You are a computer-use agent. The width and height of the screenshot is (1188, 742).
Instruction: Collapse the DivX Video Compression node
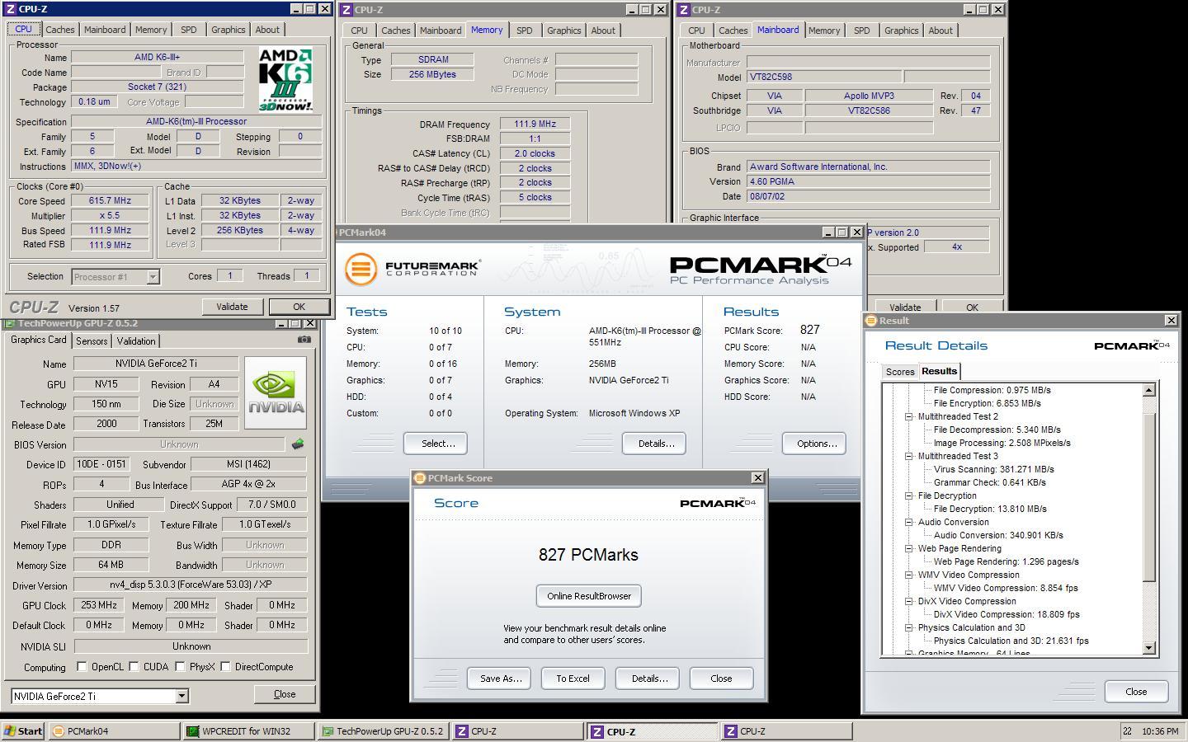pyautogui.click(x=909, y=601)
